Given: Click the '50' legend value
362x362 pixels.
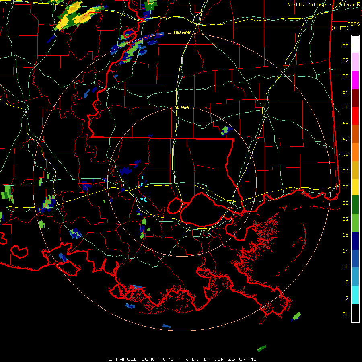Looking at the screenshot, I should (x=346, y=107).
